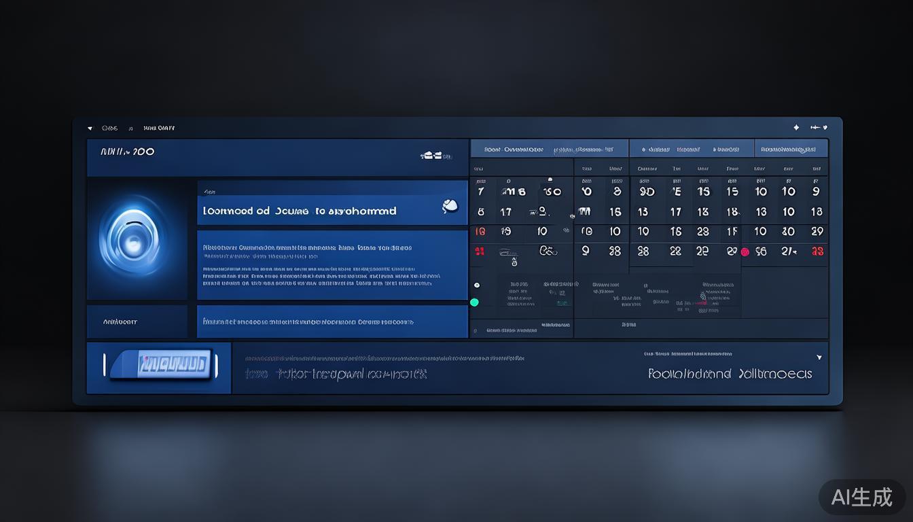The image size is (913, 522).
Task: Click the mouse-shaped icon in the blue banner
Action: coord(450,205)
